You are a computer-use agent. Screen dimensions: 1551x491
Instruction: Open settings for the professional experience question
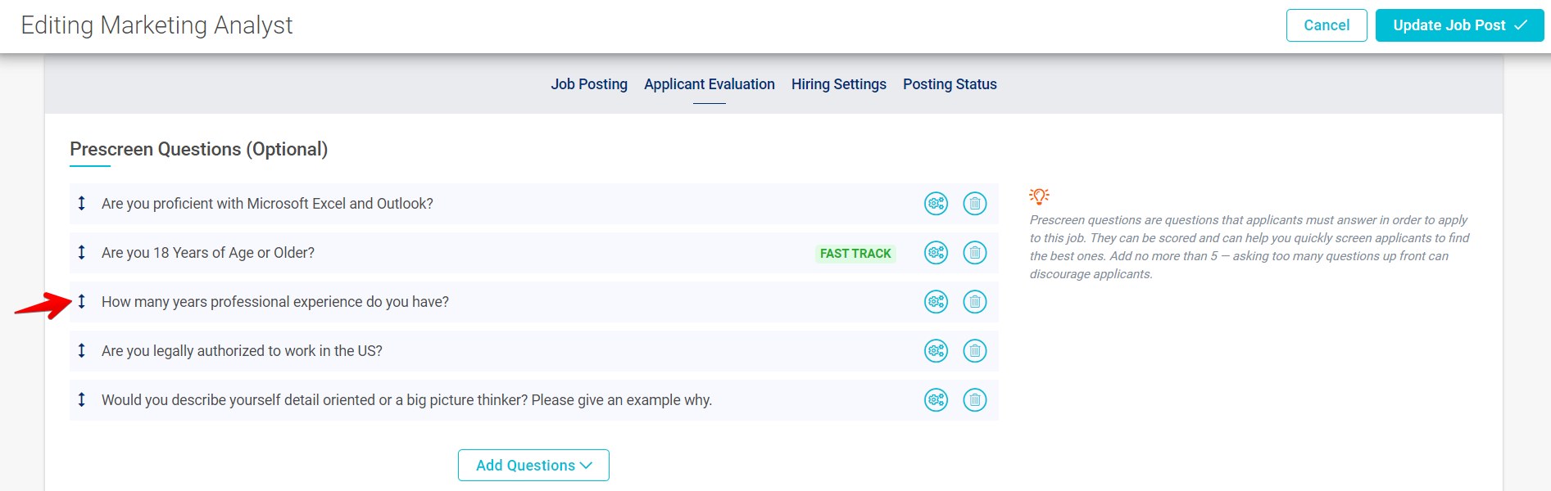[x=936, y=302]
